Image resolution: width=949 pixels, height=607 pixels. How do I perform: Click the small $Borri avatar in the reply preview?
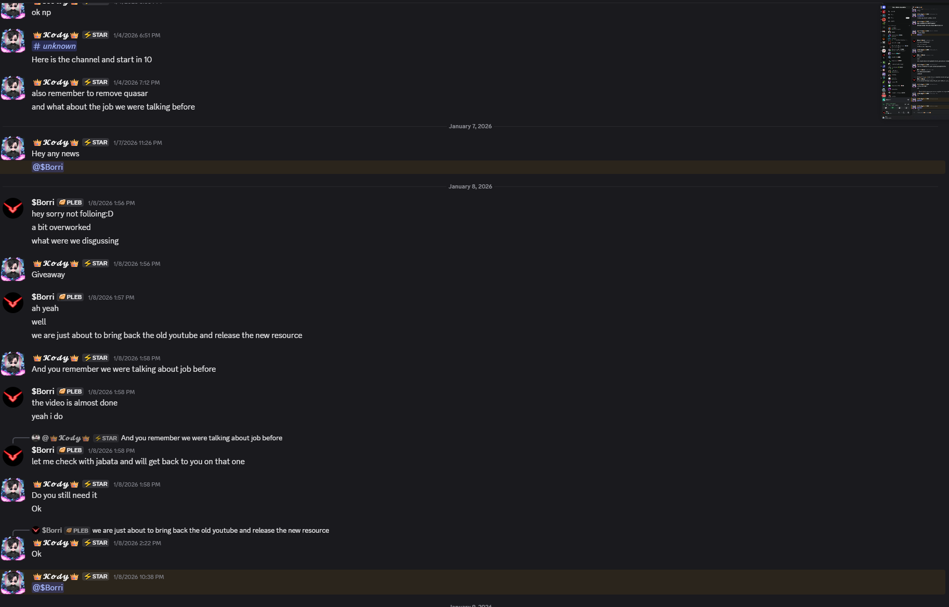click(x=36, y=531)
